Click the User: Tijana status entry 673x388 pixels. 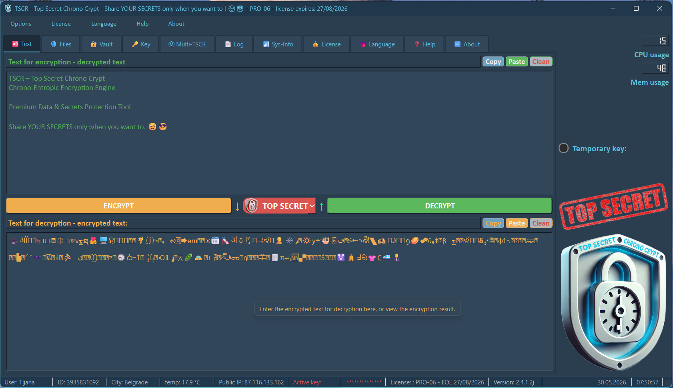20,382
